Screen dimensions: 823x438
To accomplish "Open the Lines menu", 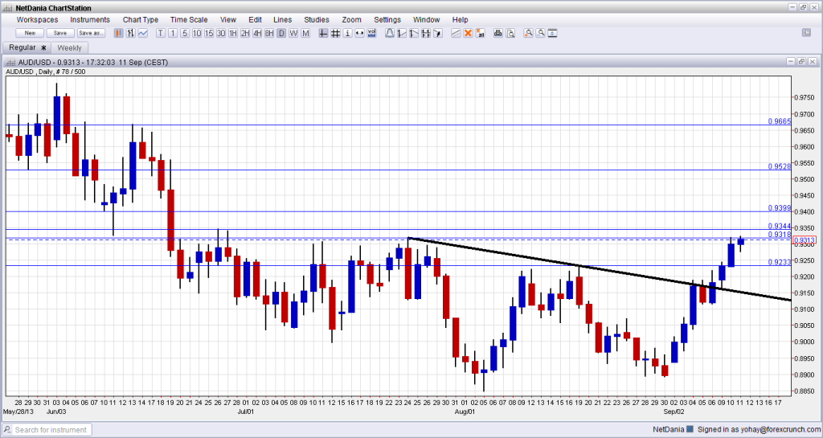I will 282,19.
